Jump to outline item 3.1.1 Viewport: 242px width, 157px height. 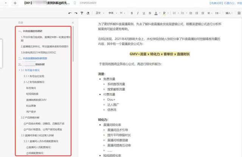click(34, 76)
